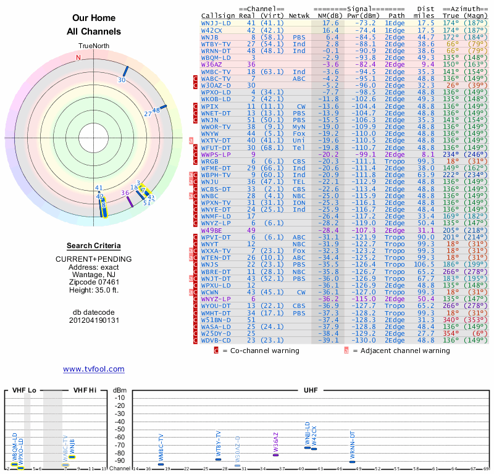Click the WTBY-TV marker in UHF spectrum

(x=218, y=459)
